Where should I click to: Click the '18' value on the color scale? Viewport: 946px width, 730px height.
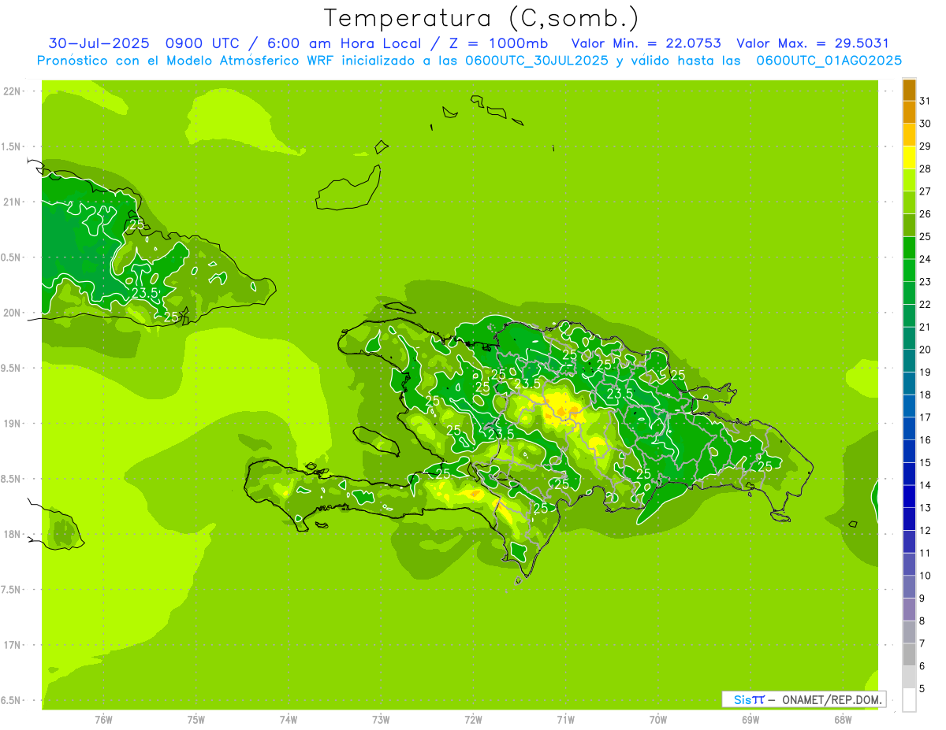(x=925, y=395)
